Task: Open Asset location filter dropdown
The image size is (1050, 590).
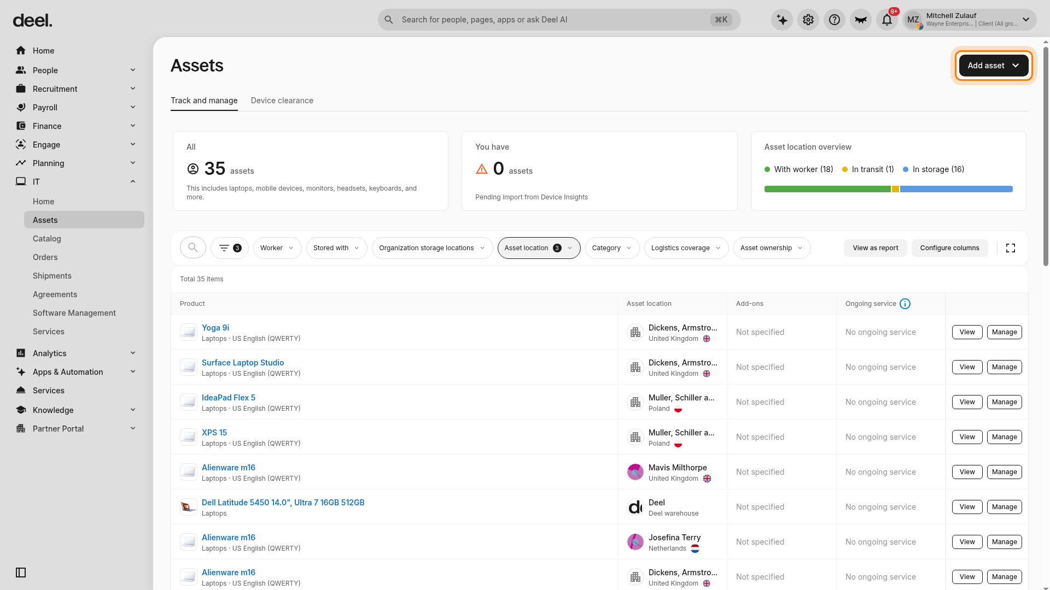Action: pos(539,248)
